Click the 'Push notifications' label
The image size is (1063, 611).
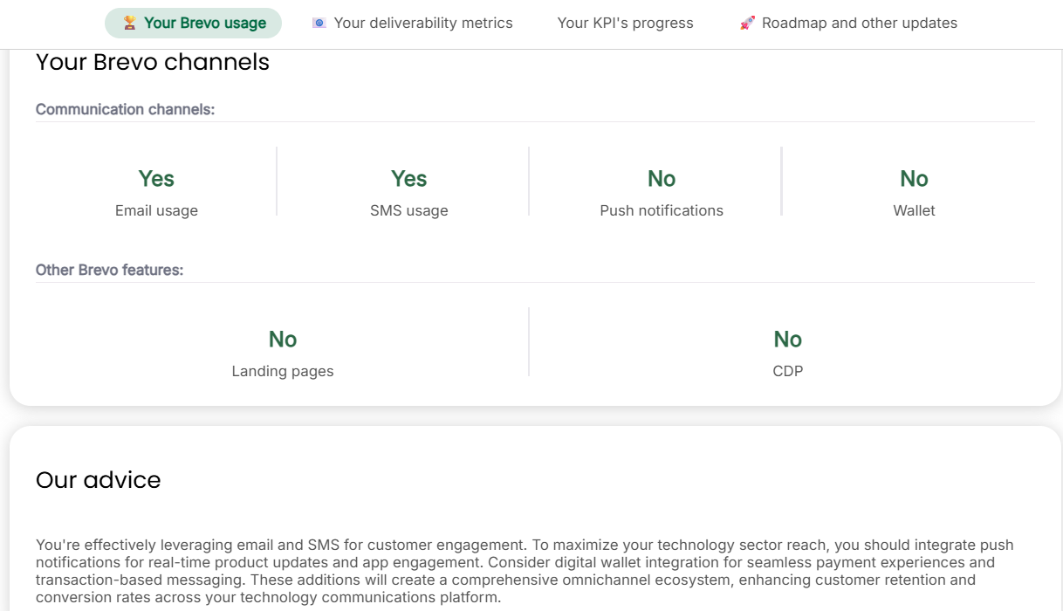662,210
